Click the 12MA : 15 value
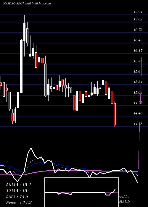Image resolution: width=148 pixels, height=207 pixels. (17, 191)
